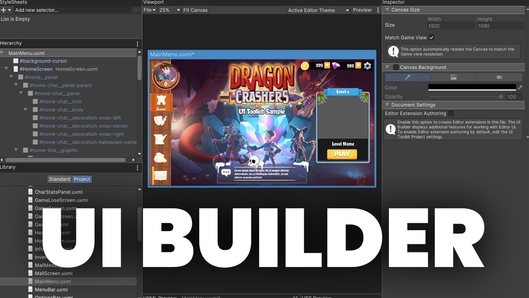Click the settings gear in game preview

coord(367,66)
